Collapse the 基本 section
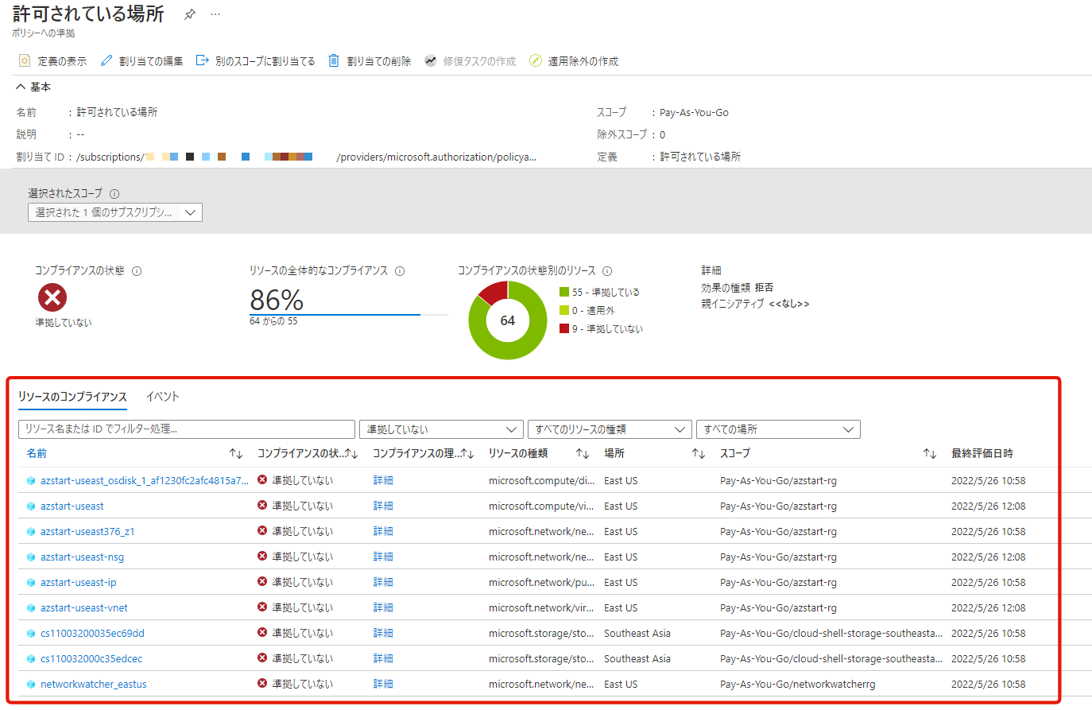 tap(33, 87)
